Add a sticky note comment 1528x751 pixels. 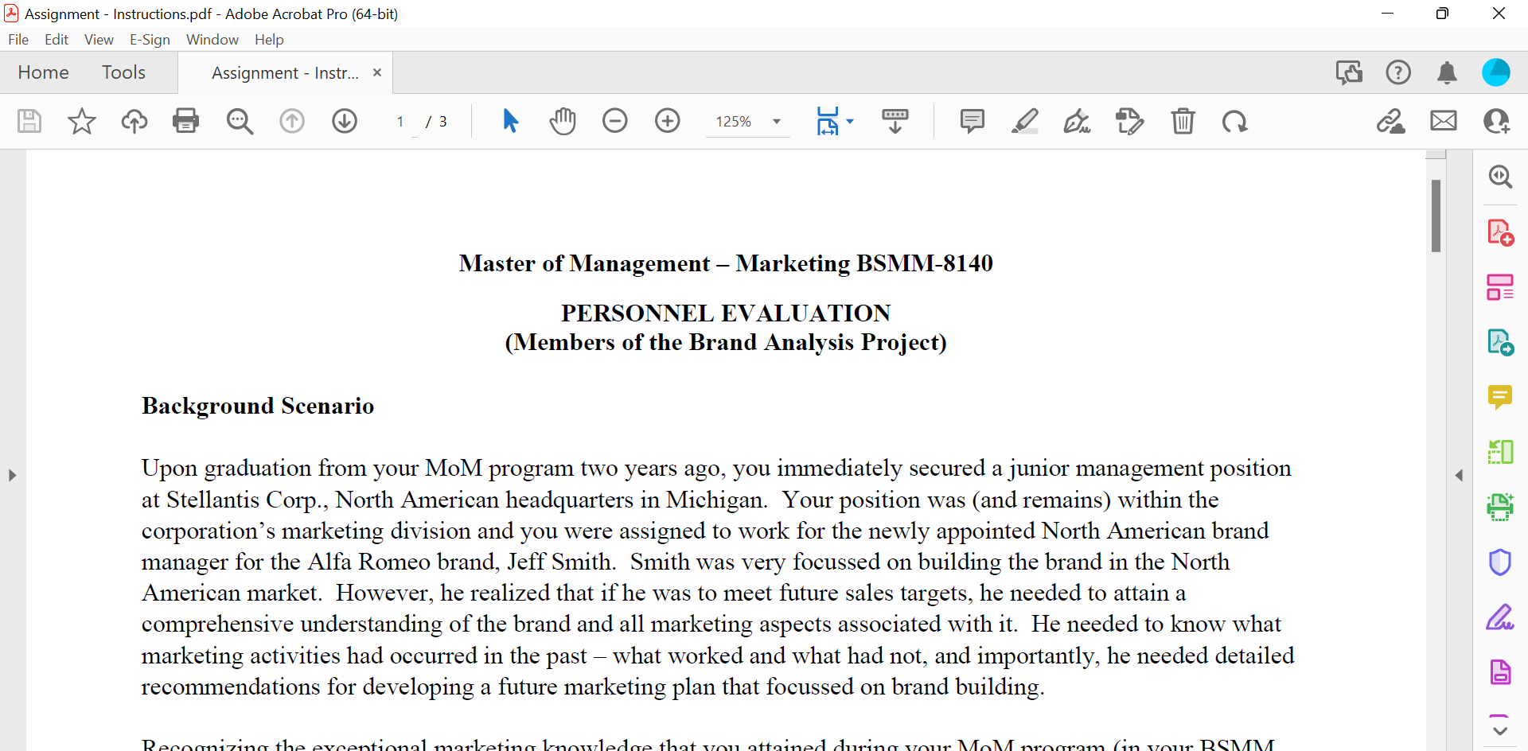[x=972, y=121]
